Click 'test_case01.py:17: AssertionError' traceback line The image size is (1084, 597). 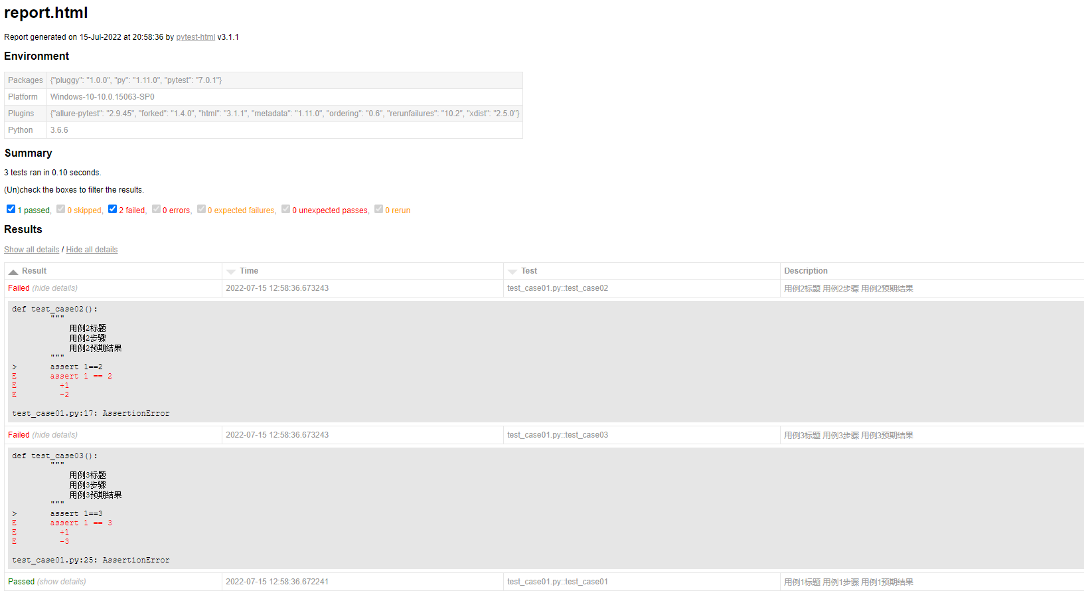(x=91, y=413)
